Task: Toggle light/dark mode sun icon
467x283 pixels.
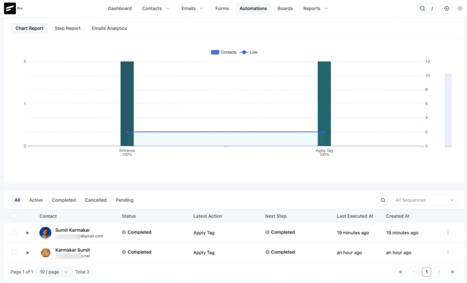Action: click(460, 8)
